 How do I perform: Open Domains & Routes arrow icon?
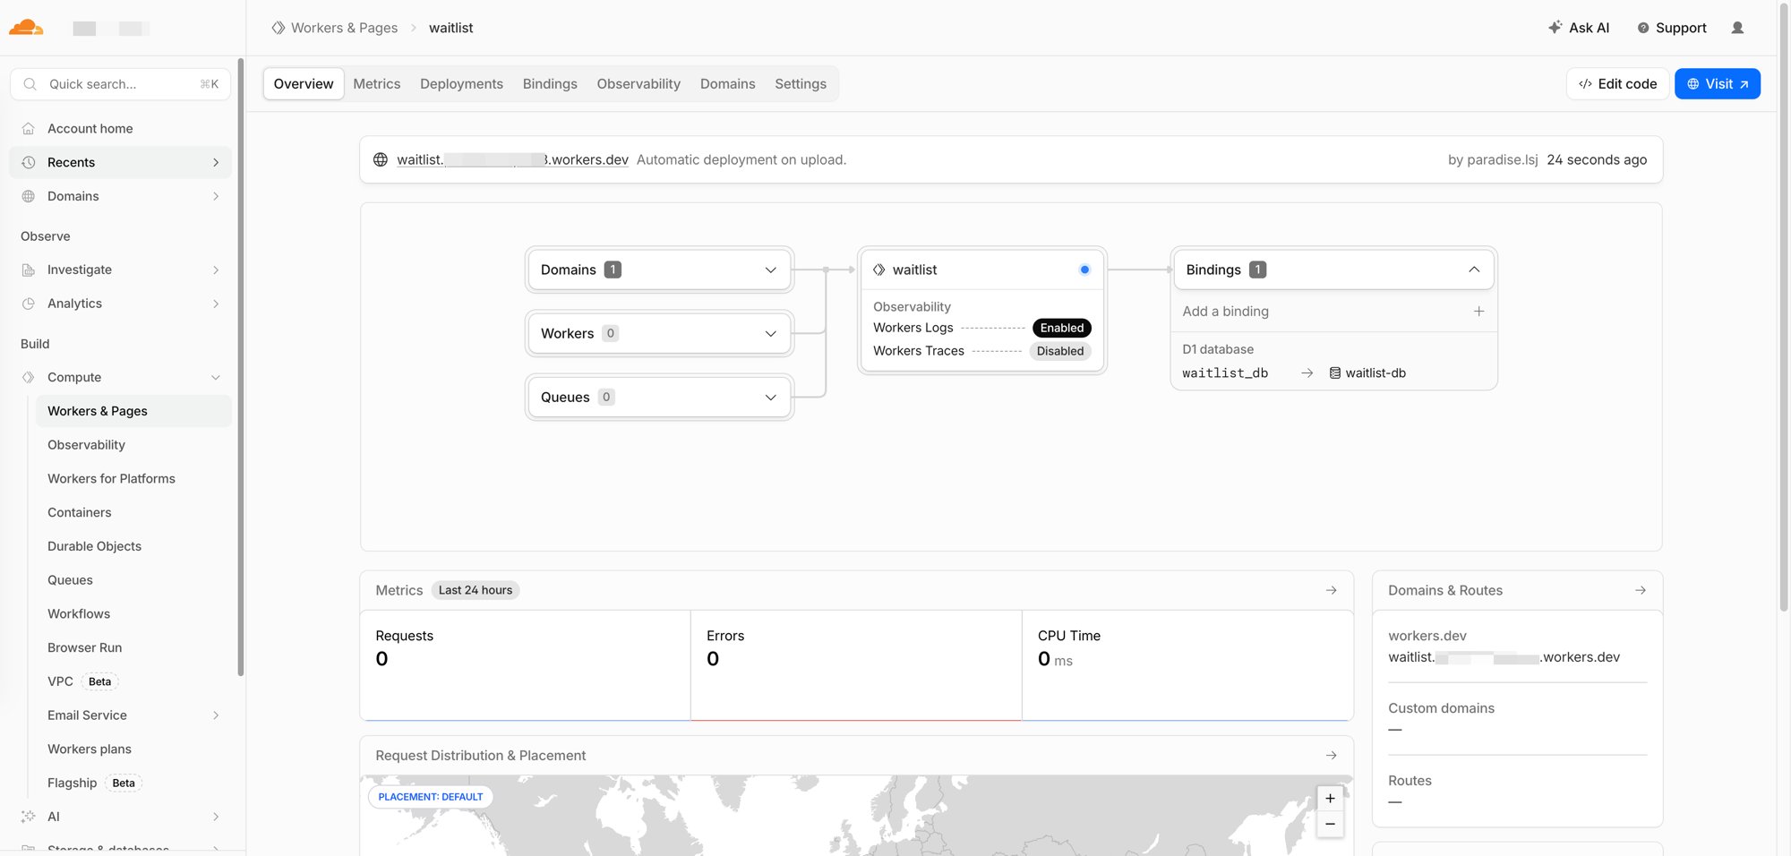pos(1641,590)
